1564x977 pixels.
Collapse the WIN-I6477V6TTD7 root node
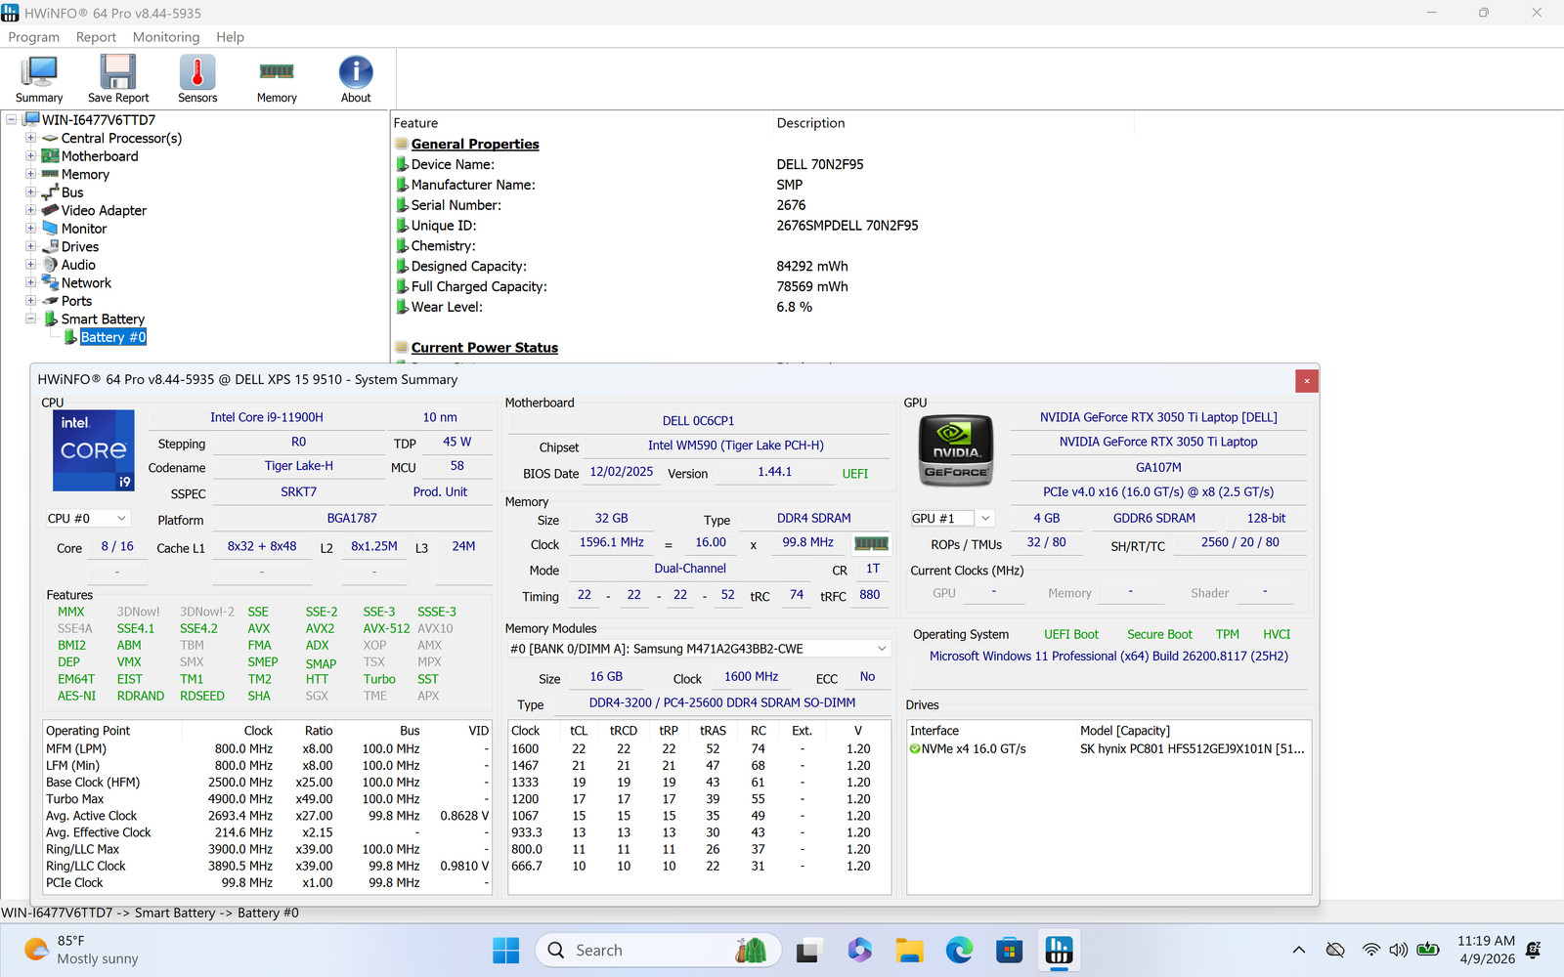pos(12,120)
